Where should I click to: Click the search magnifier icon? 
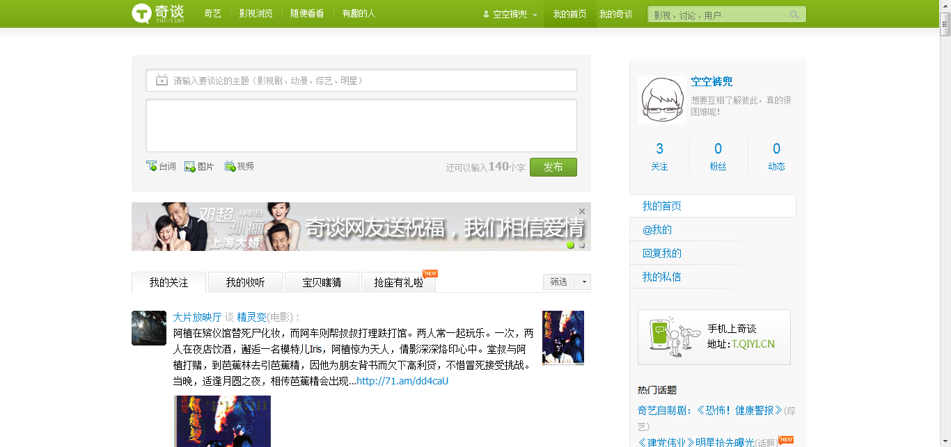pyautogui.click(x=794, y=15)
